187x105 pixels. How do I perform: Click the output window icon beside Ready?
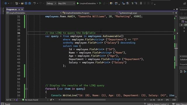[2, 104]
